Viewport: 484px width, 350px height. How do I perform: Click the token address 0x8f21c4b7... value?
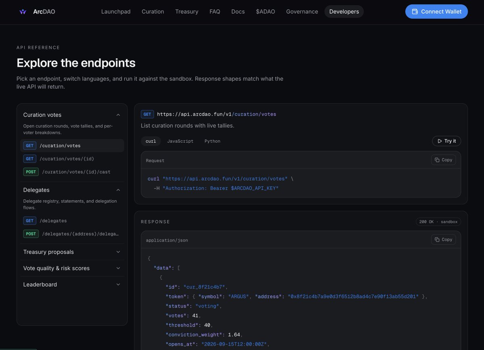coord(353,297)
